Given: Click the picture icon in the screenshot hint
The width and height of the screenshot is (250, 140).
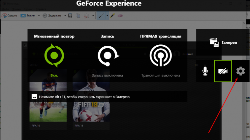Looking at the screenshot, I should 34,97.
